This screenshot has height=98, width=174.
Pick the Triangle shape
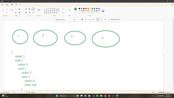[57, 9]
